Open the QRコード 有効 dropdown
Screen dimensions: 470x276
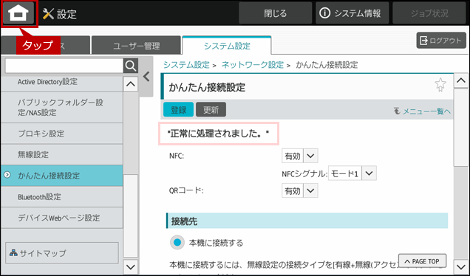pos(300,190)
